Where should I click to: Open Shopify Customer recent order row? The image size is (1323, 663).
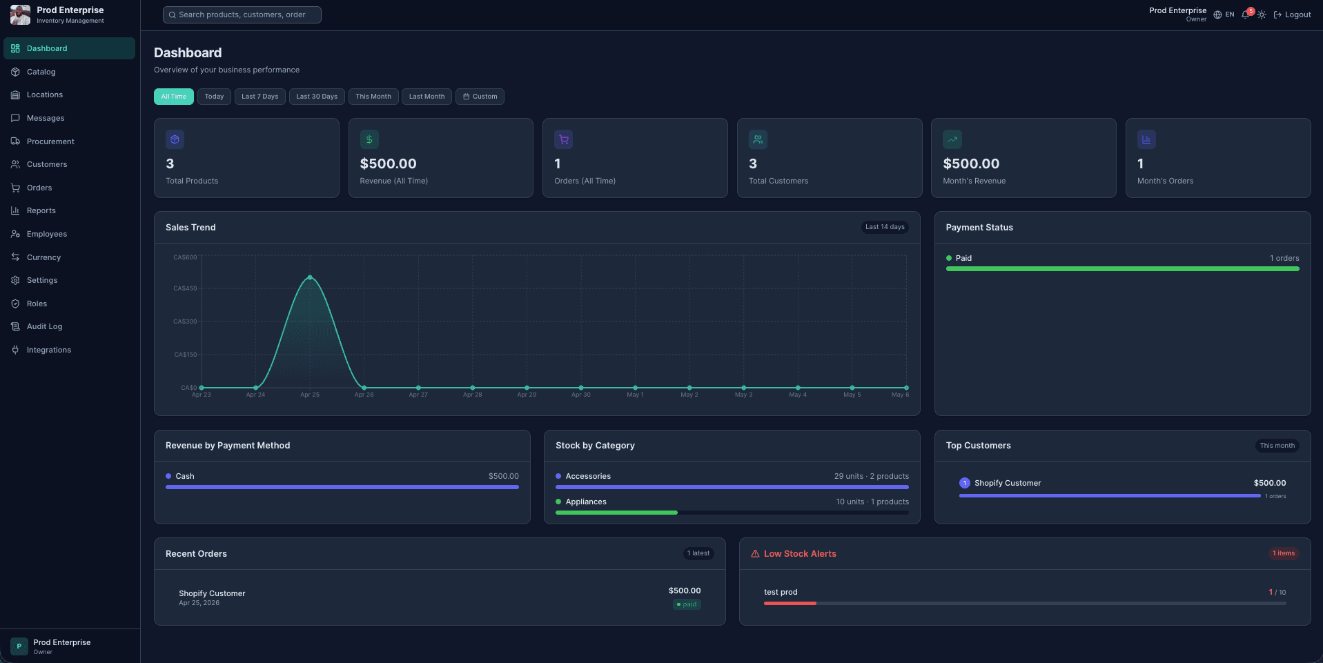[440, 597]
